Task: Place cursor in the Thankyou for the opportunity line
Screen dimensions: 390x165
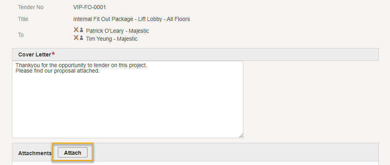Action: (81, 66)
